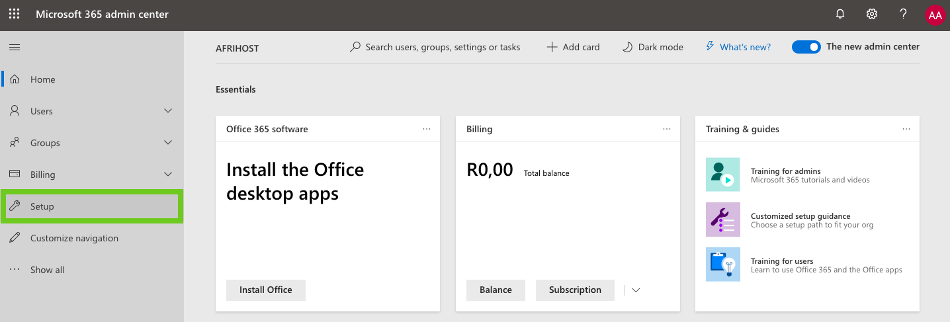Viewport: 950px width, 322px height.
Task: Click the Customized setup guidance icon
Action: [722, 220]
